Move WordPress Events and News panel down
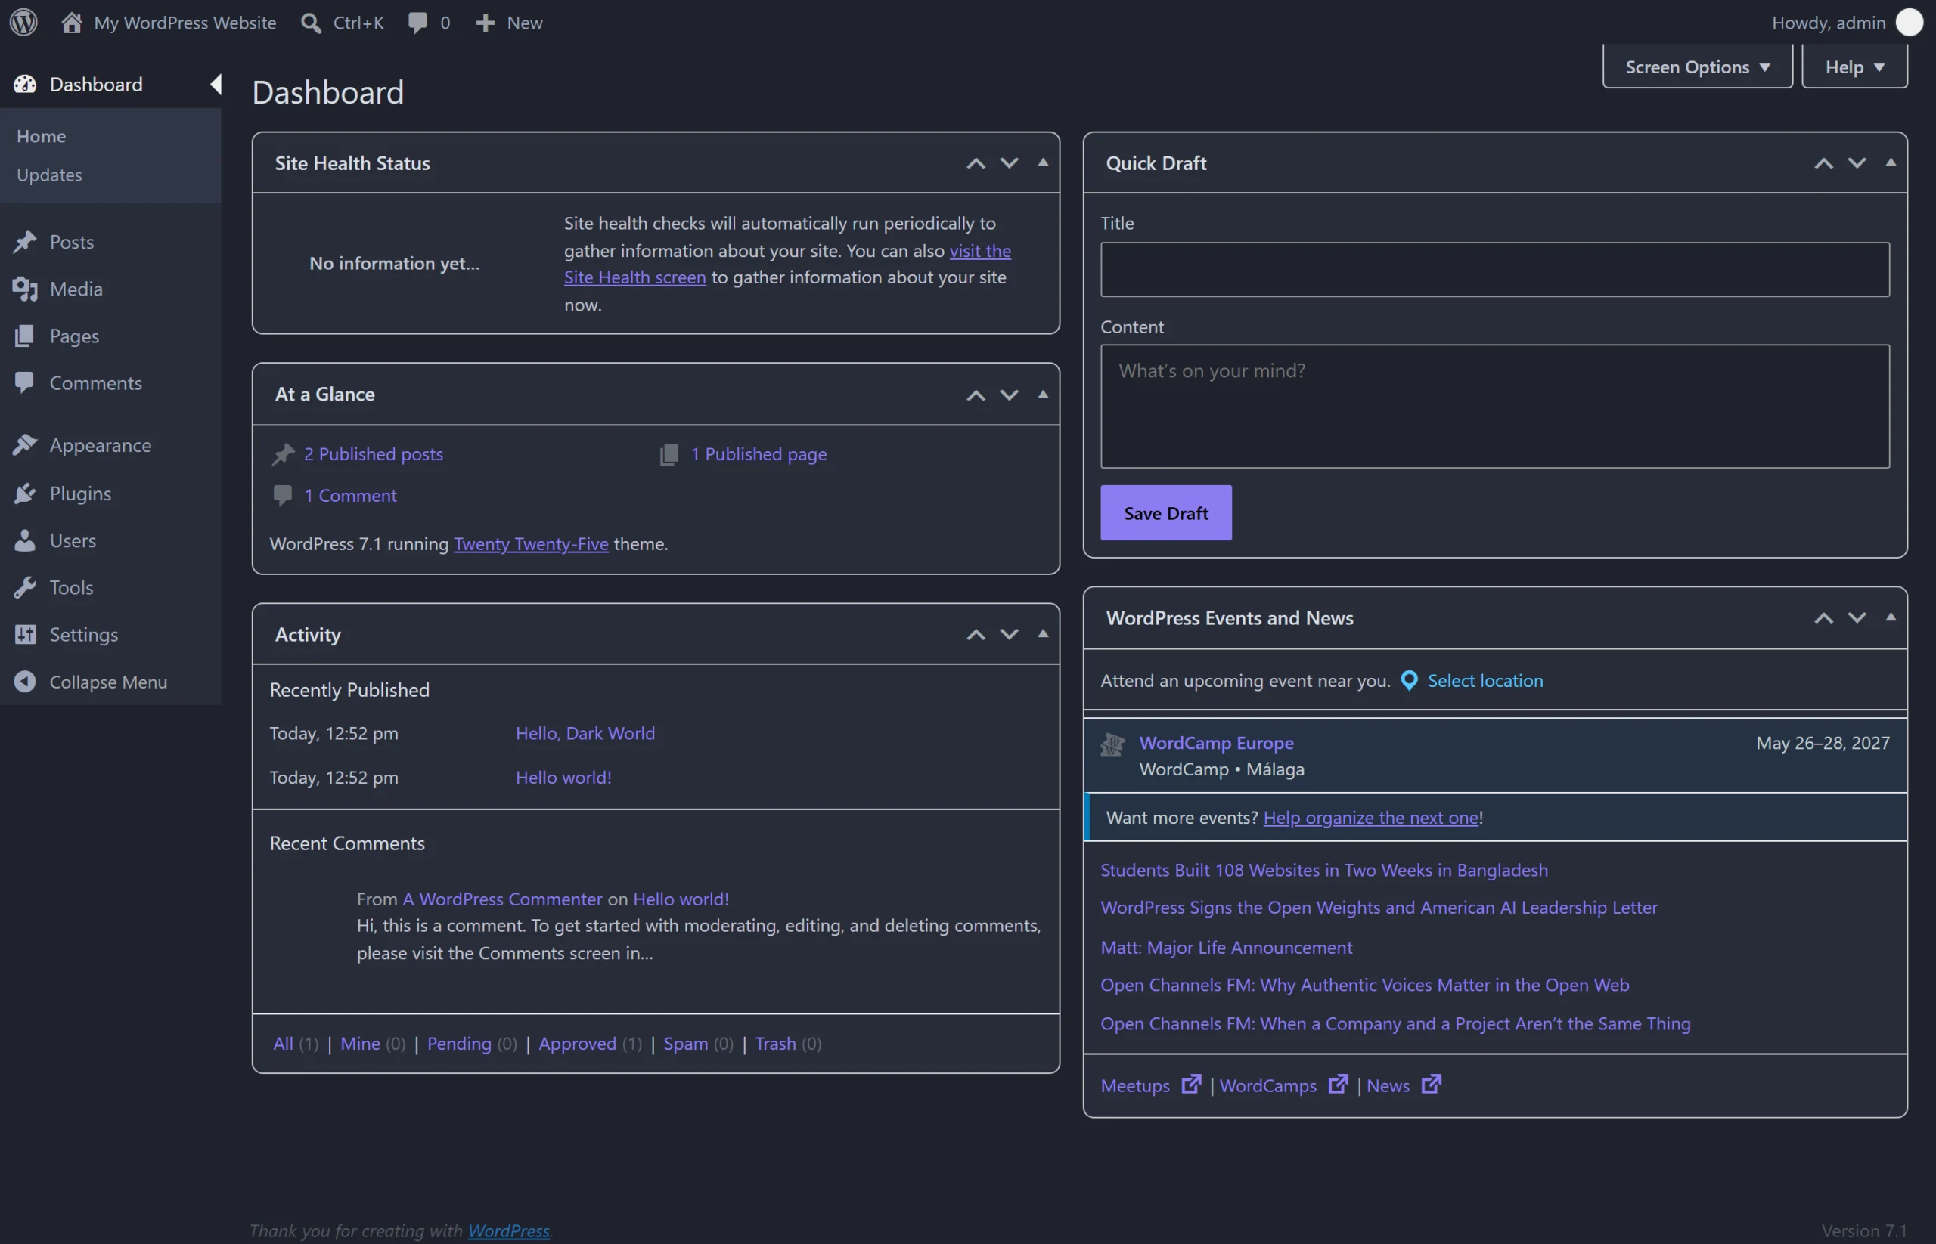 pyautogui.click(x=1856, y=617)
